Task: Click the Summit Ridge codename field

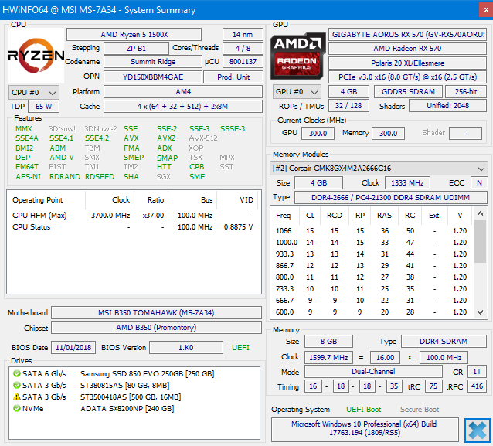Action: (153, 62)
